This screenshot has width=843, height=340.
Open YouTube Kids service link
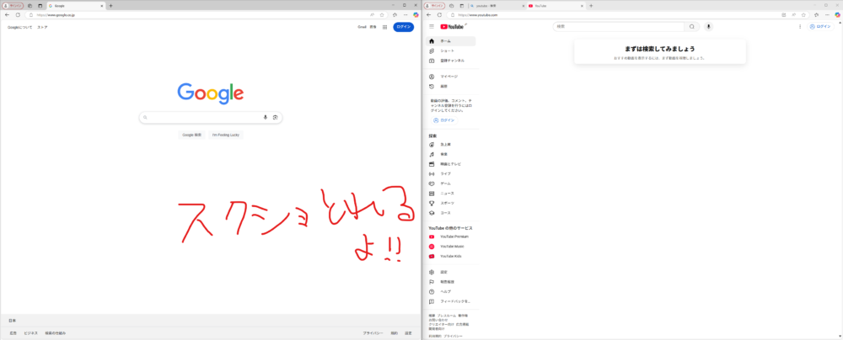click(x=450, y=256)
